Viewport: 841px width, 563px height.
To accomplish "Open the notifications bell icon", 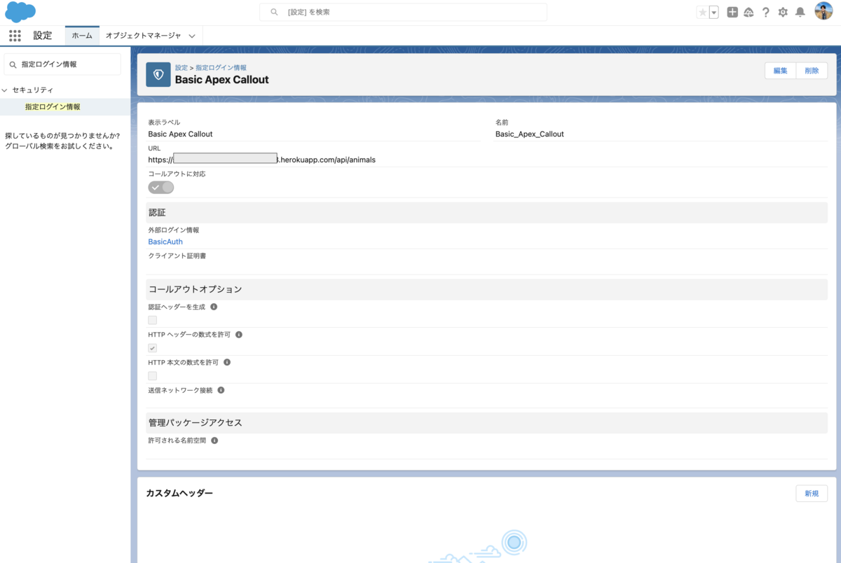I will (x=800, y=12).
